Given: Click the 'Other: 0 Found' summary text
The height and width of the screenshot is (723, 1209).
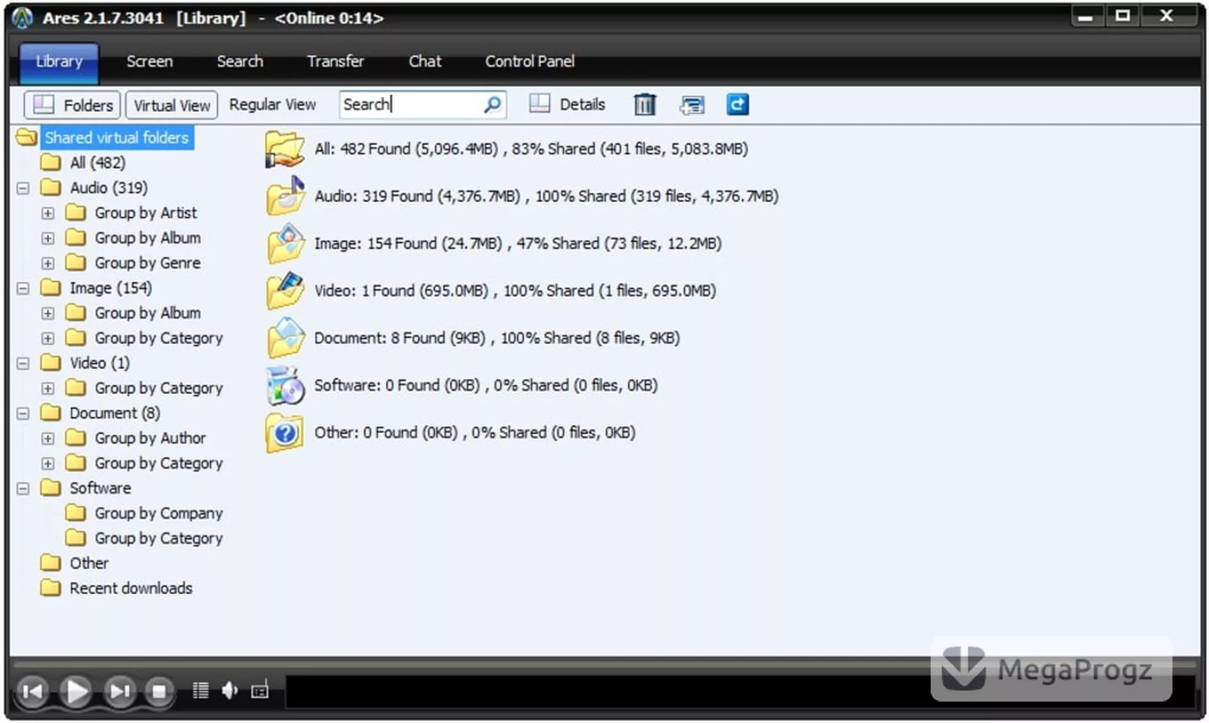Looking at the screenshot, I should 475,433.
